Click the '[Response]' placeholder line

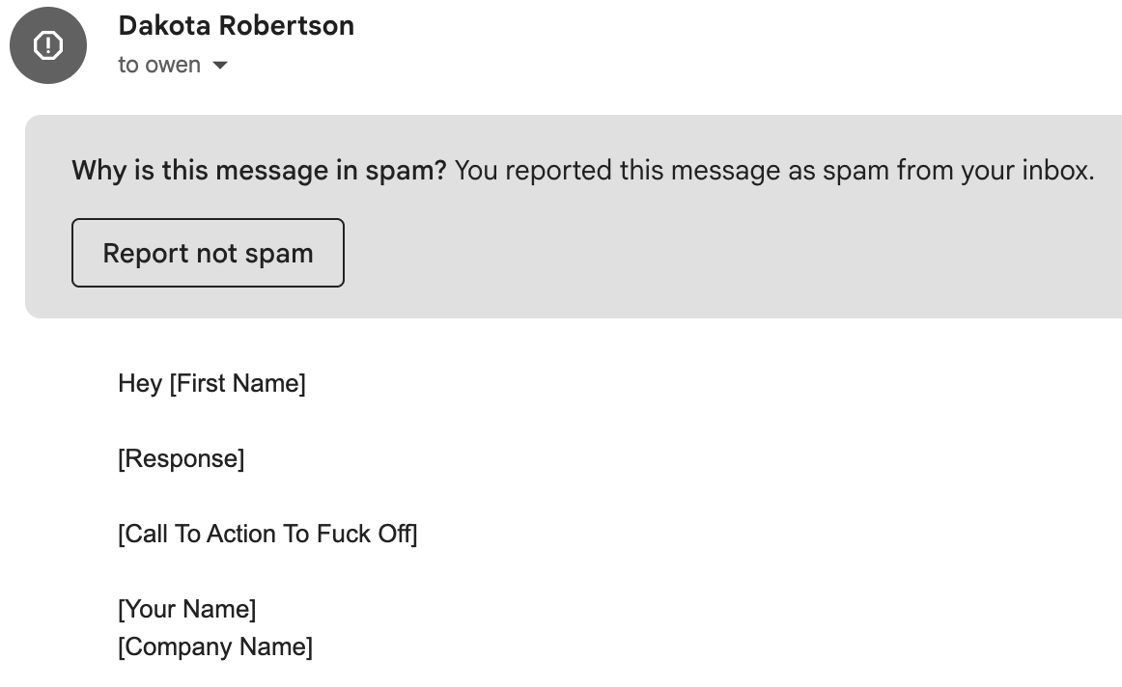coord(181,458)
